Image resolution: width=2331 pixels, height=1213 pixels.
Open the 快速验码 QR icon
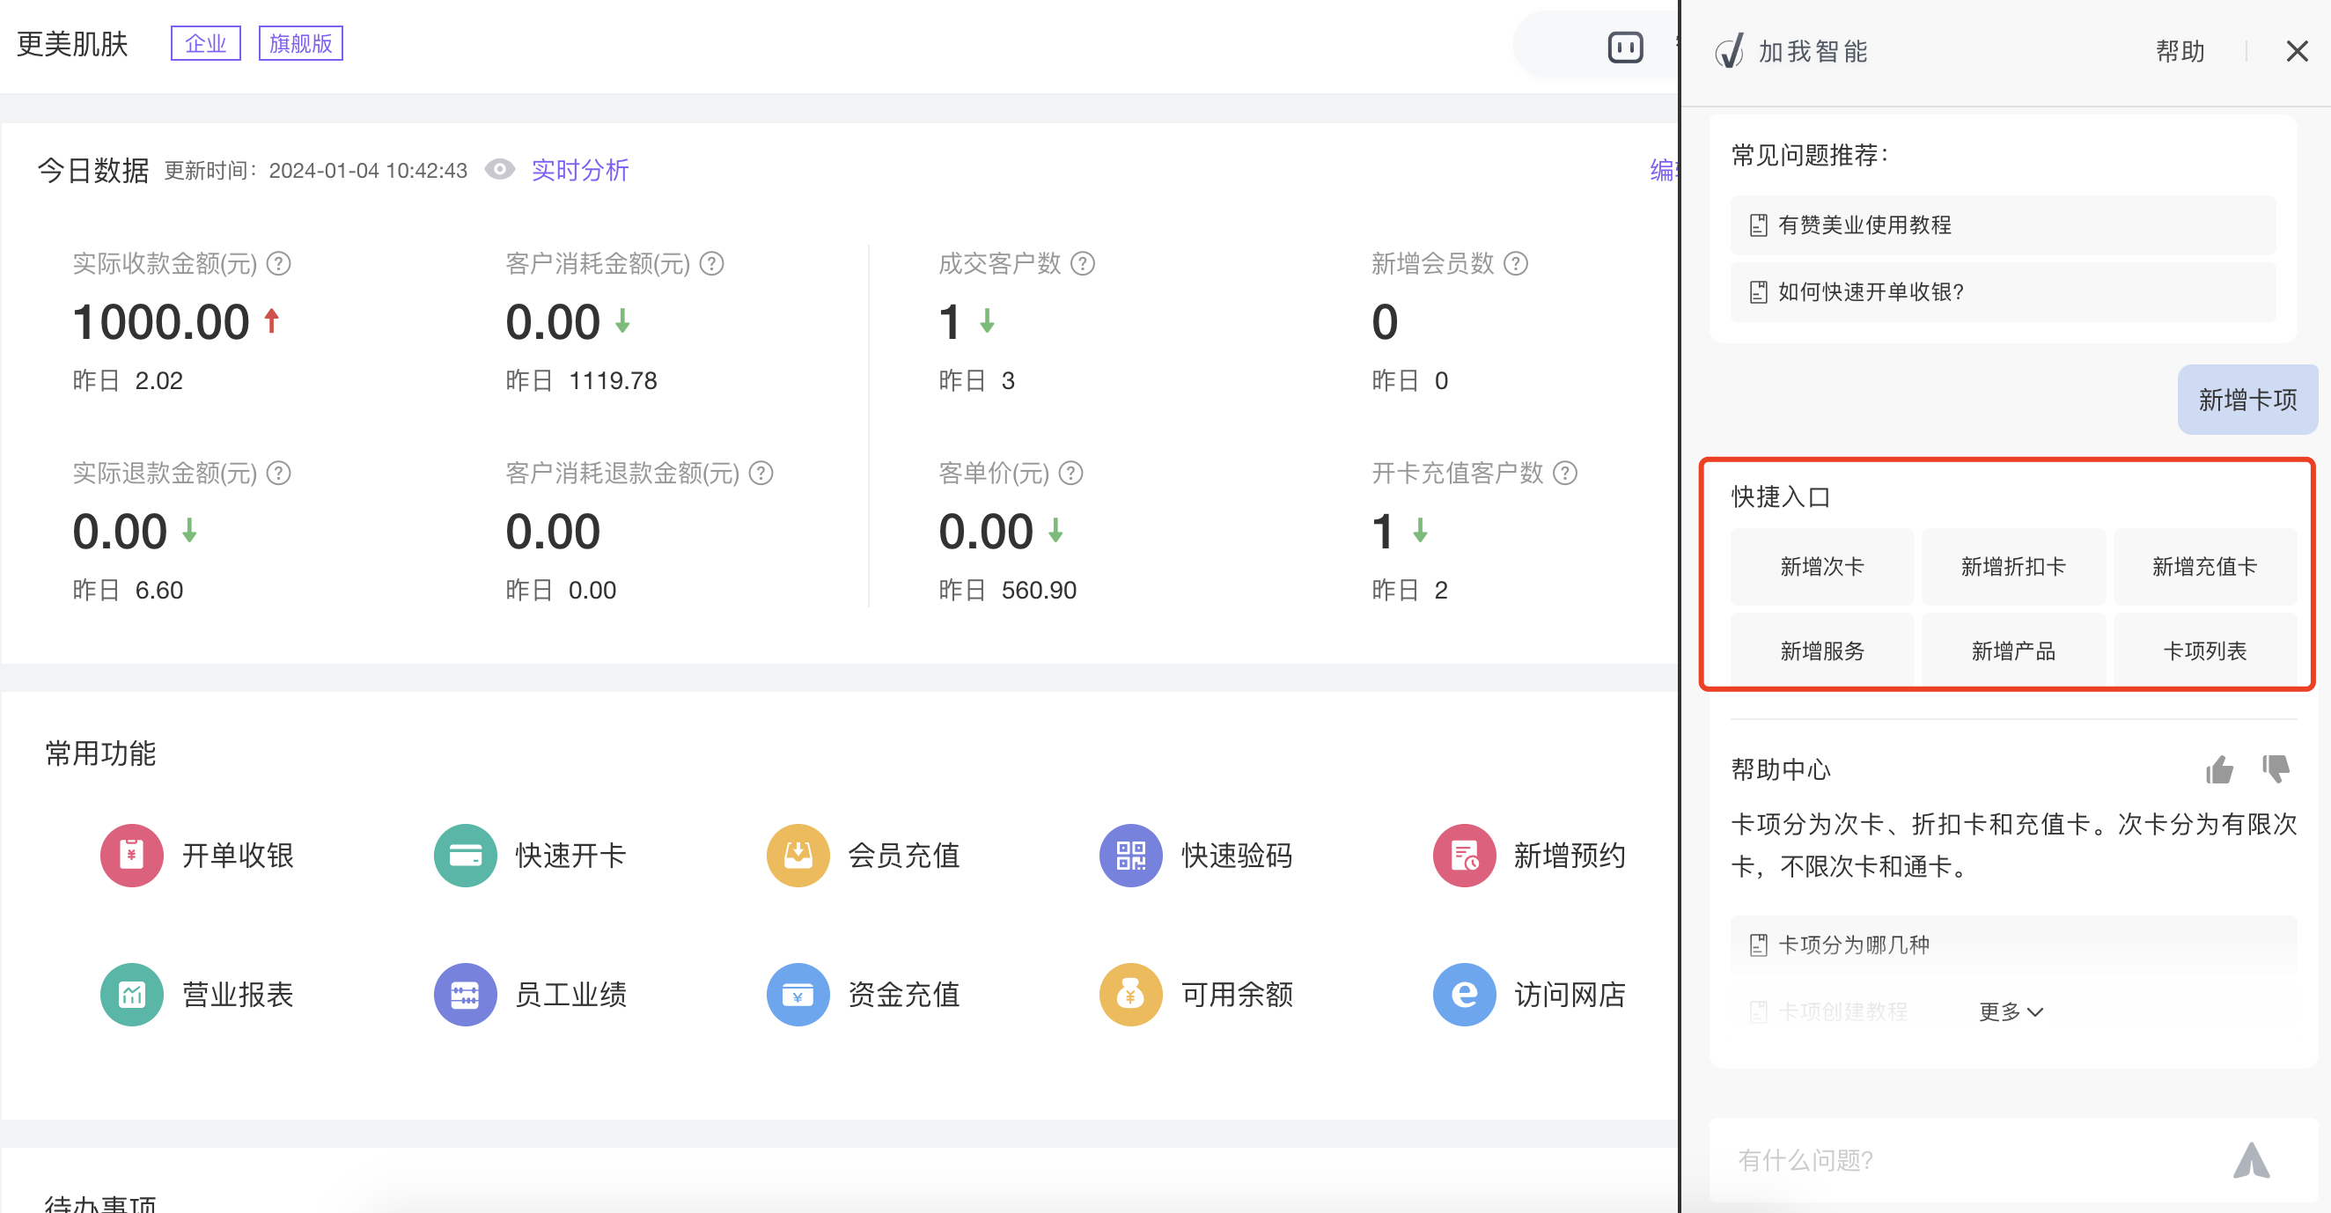pyautogui.click(x=1131, y=855)
